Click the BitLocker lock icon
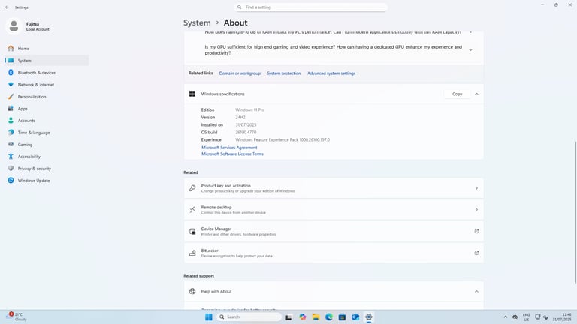This screenshot has width=577, height=324. pyautogui.click(x=192, y=253)
